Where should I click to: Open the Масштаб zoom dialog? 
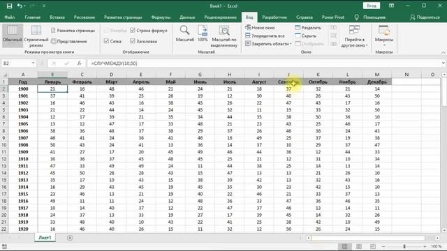tap(184, 34)
